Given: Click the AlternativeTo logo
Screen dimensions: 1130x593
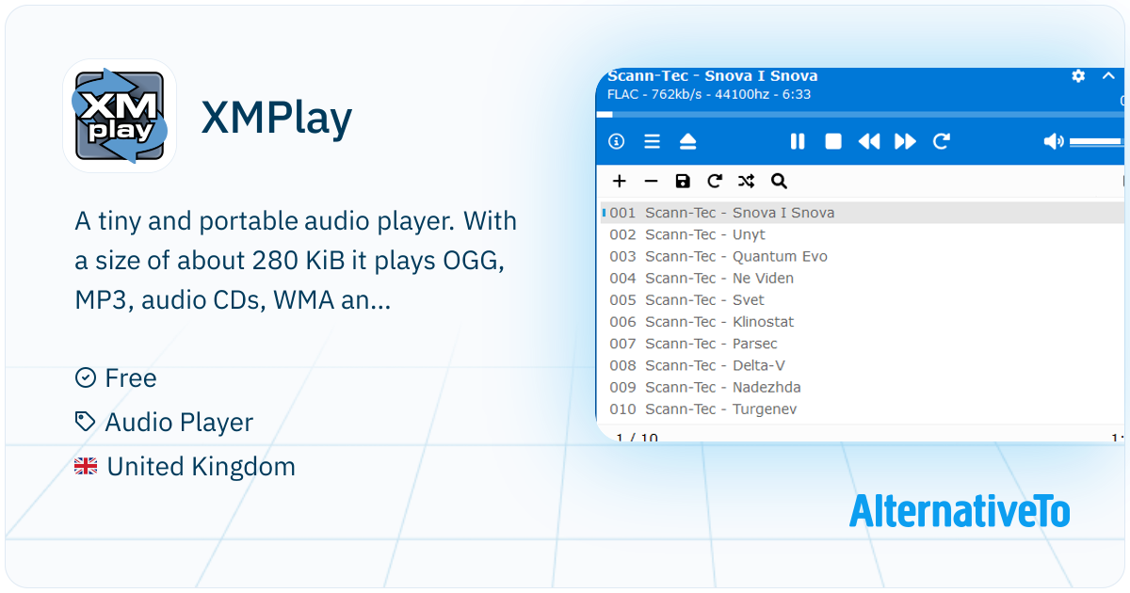Looking at the screenshot, I should click(960, 510).
